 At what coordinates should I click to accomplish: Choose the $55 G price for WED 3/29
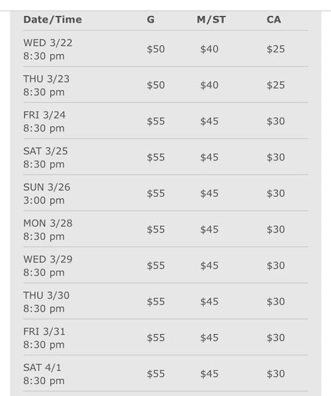click(156, 266)
